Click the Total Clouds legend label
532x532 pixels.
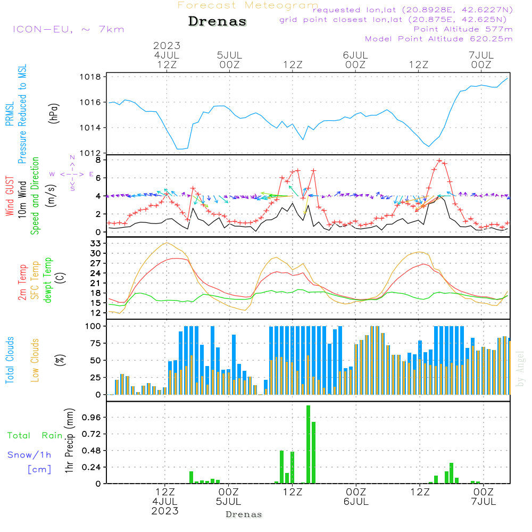tap(9, 360)
